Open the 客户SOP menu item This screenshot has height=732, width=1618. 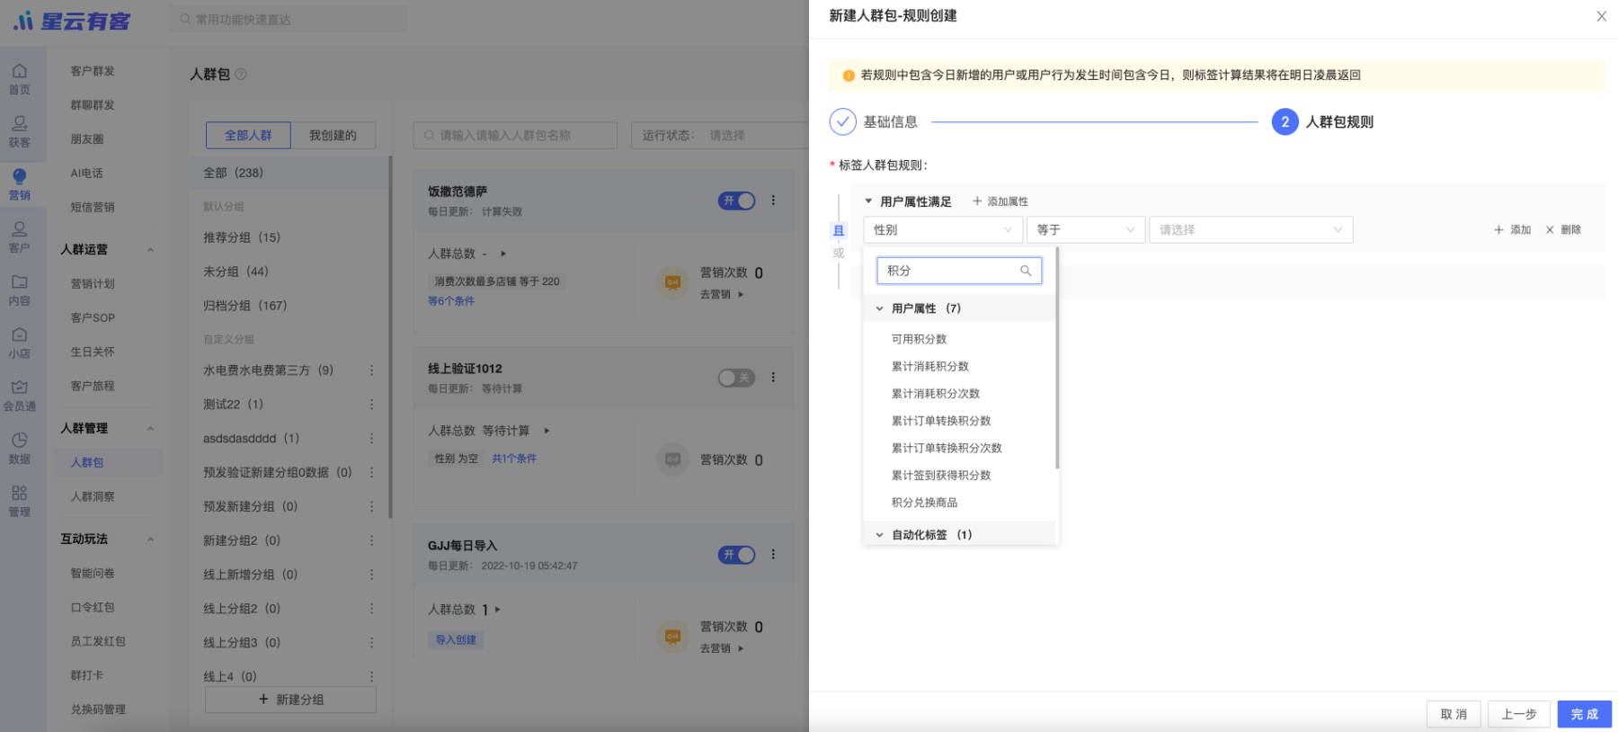pyautogui.click(x=93, y=318)
